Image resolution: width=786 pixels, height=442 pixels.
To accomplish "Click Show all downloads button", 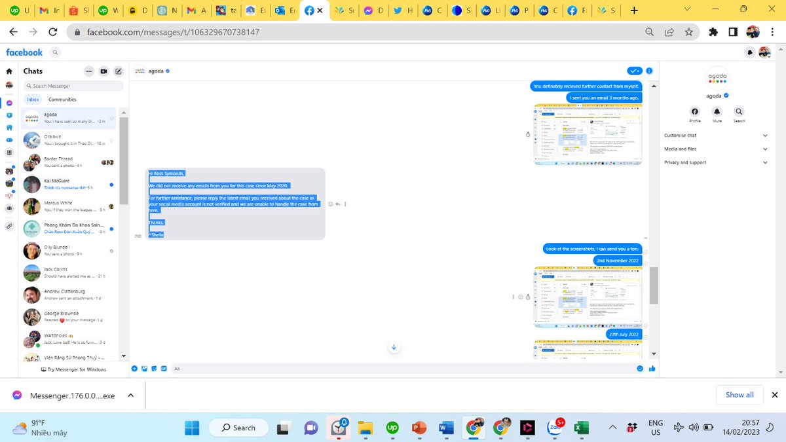I will pyautogui.click(x=739, y=395).
